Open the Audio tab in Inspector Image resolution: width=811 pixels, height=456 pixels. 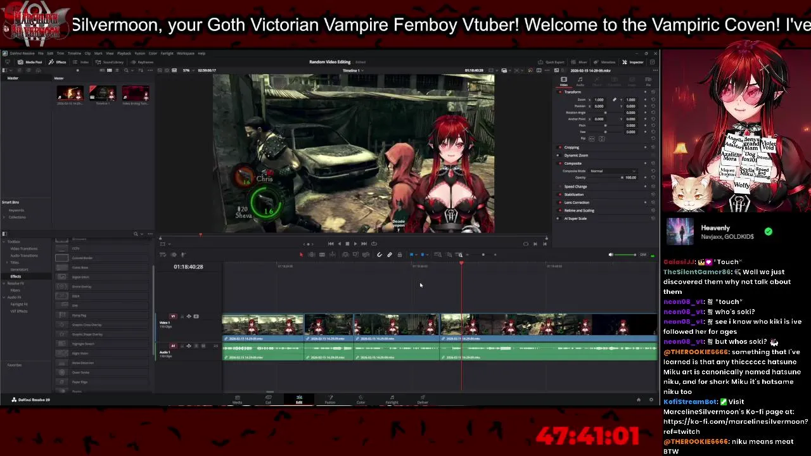(x=580, y=82)
